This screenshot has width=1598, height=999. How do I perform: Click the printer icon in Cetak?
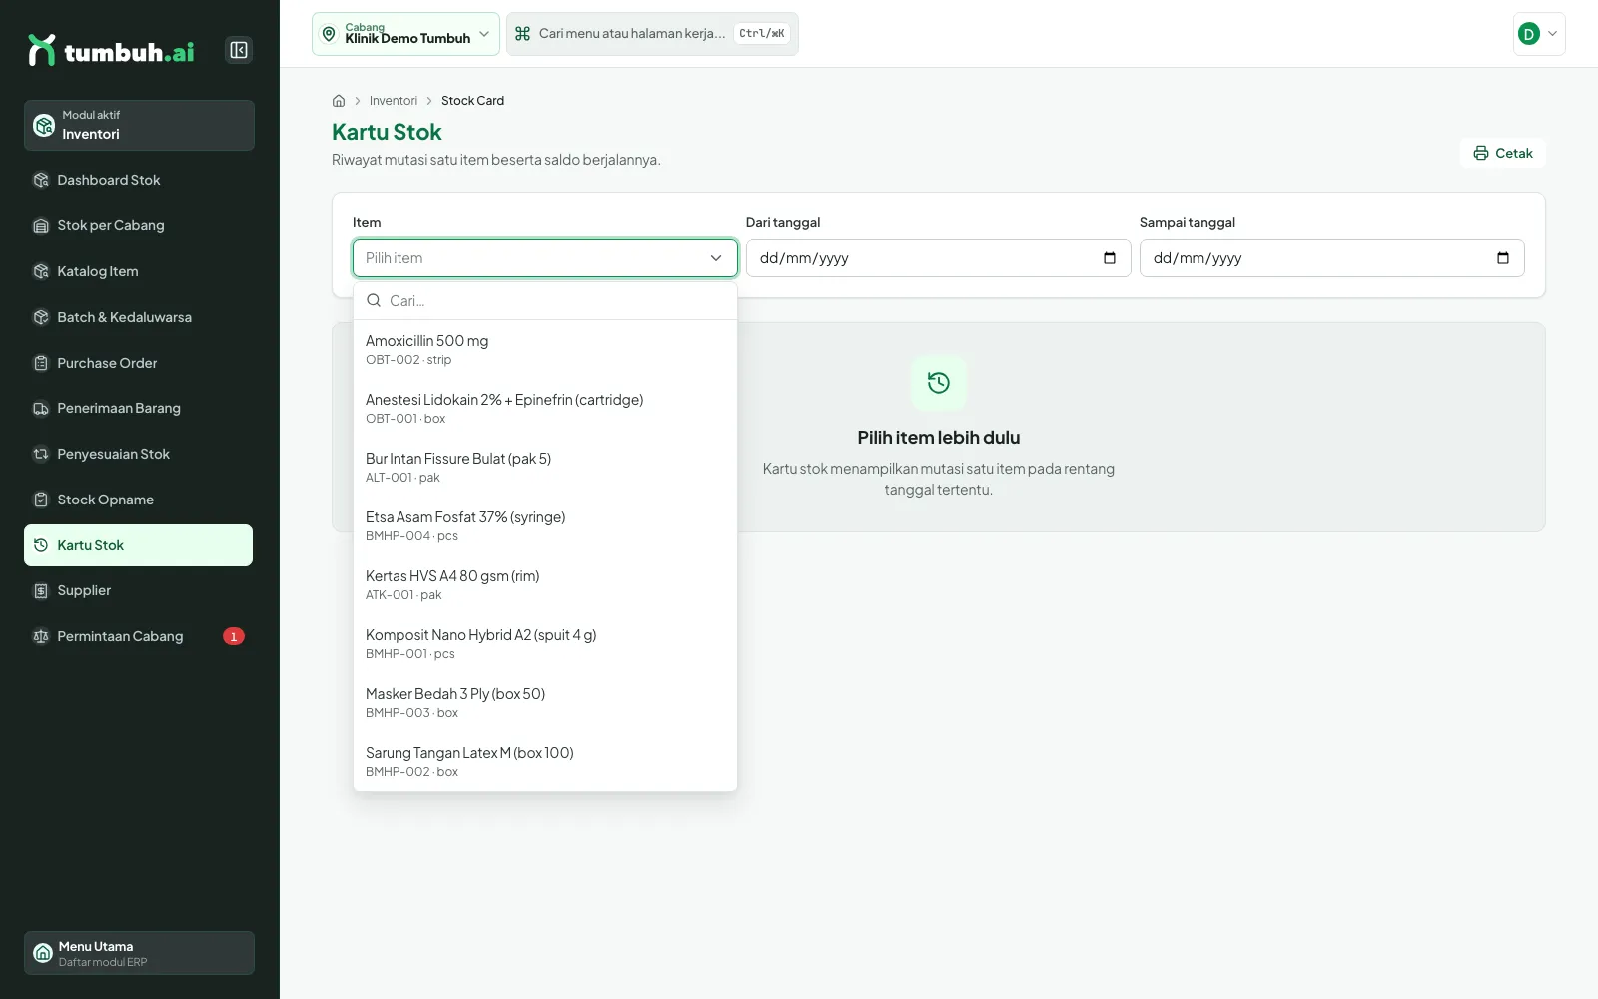click(x=1481, y=153)
